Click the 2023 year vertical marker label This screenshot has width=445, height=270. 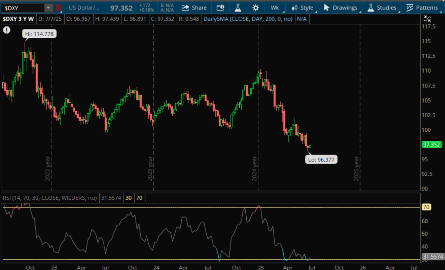click(150, 168)
